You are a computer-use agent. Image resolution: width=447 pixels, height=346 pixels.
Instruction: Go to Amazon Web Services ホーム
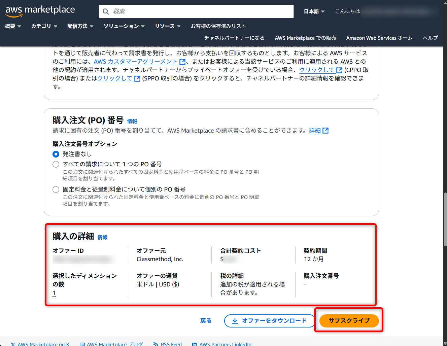point(379,38)
